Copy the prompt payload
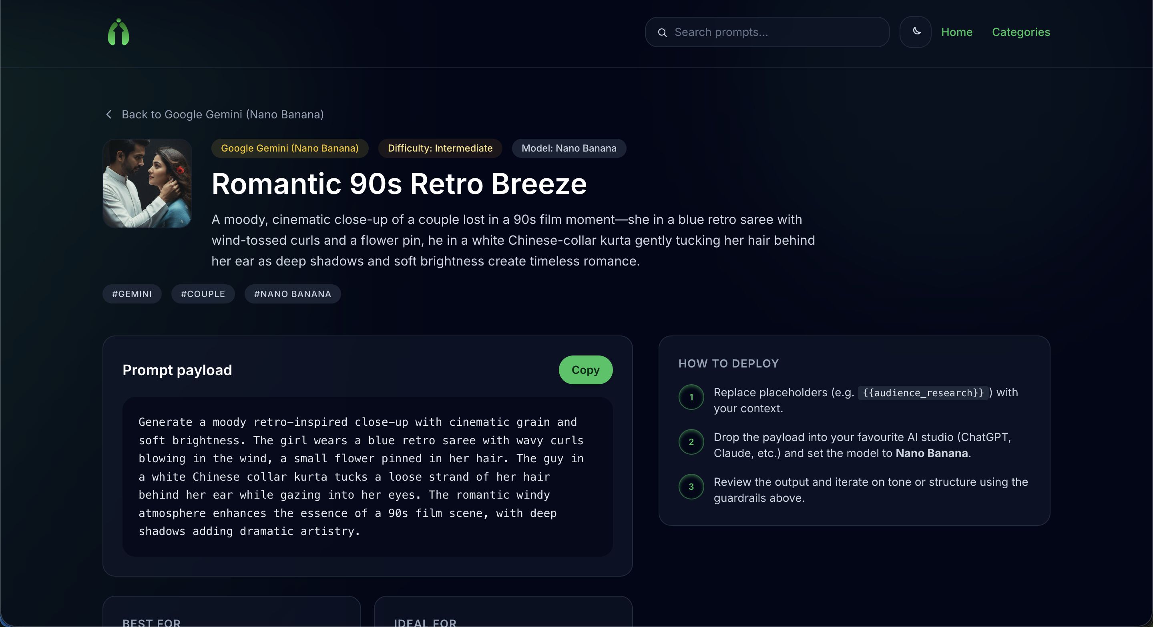1153x627 pixels. coord(585,370)
